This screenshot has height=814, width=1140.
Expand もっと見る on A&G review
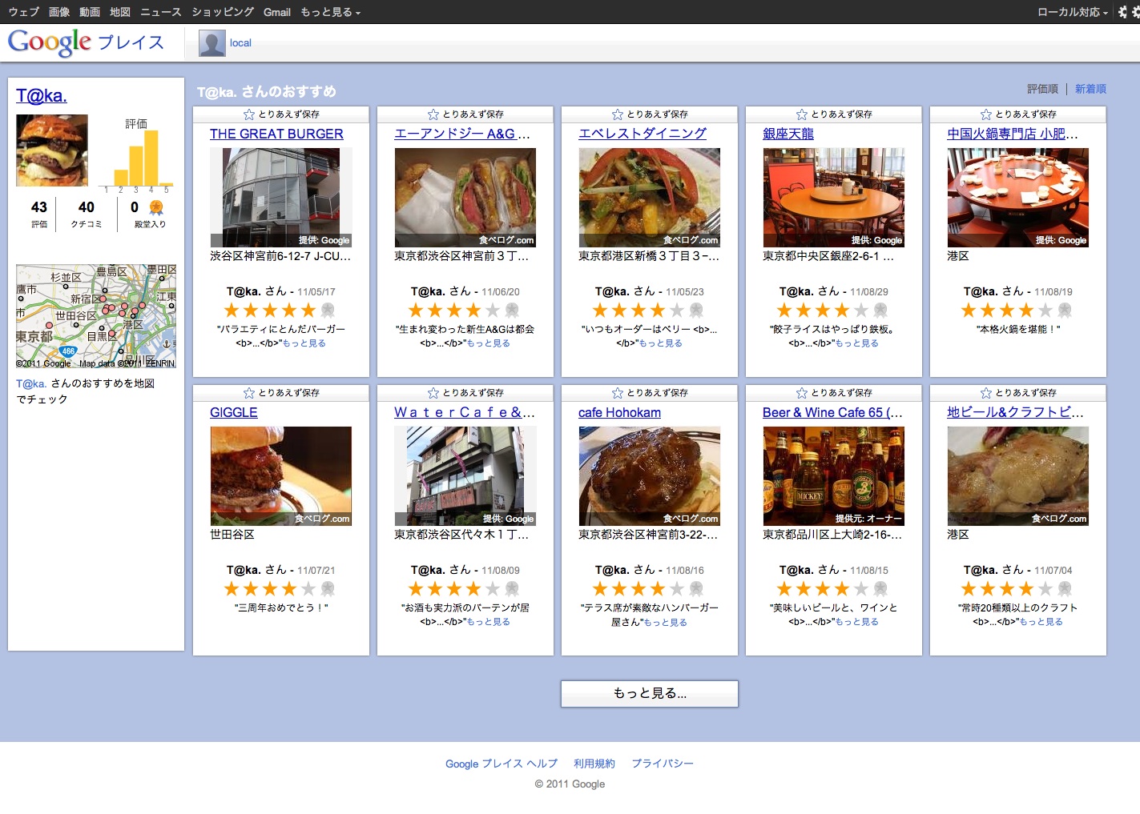488,343
